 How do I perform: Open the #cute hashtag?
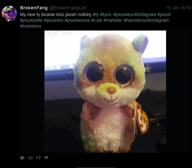(97, 20)
